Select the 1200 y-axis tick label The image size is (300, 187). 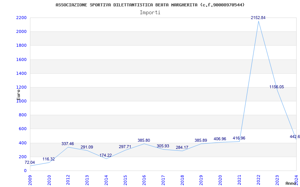point(21,88)
